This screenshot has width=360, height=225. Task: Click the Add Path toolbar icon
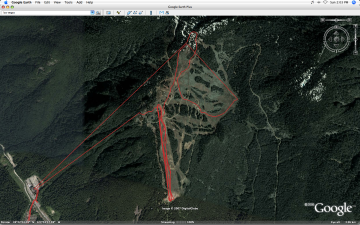135,12
